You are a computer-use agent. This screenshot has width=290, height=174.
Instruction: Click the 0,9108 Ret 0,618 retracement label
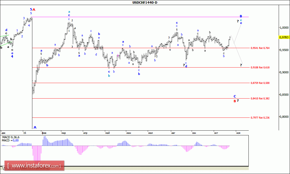pyautogui.click(x=260, y=68)
